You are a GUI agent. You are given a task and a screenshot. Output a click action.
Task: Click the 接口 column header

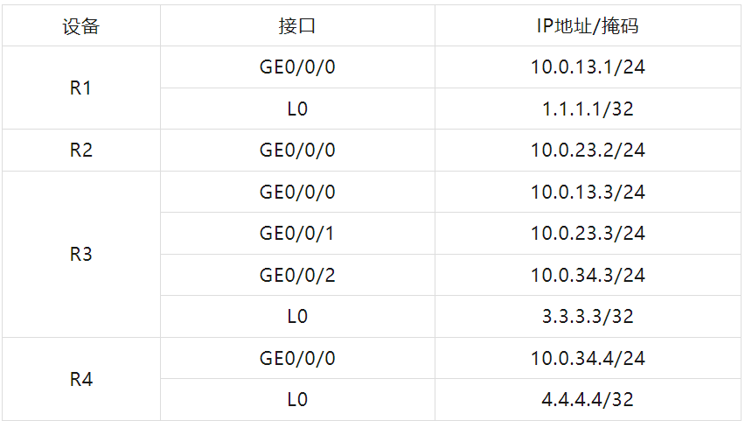coord(297,26)
